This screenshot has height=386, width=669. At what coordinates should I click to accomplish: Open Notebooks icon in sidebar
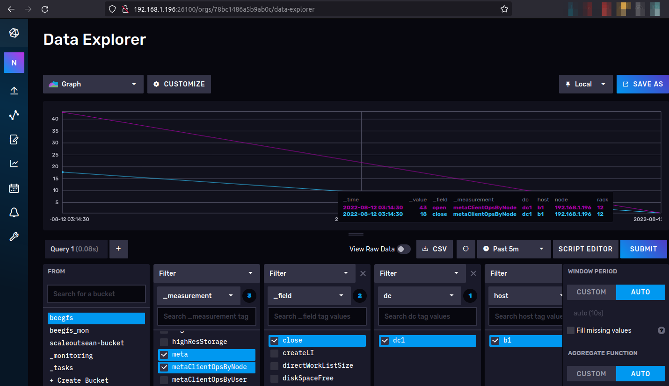(14, 139)
